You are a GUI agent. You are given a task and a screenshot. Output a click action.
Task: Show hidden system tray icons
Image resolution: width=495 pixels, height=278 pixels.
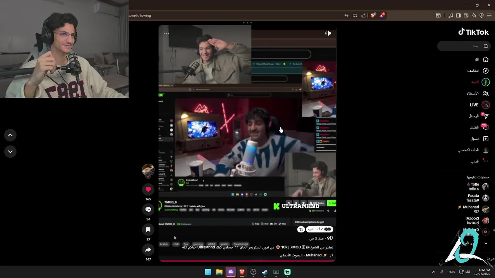[434, 272]
